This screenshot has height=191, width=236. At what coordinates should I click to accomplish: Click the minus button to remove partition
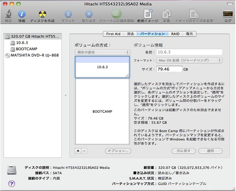[84, 151]
